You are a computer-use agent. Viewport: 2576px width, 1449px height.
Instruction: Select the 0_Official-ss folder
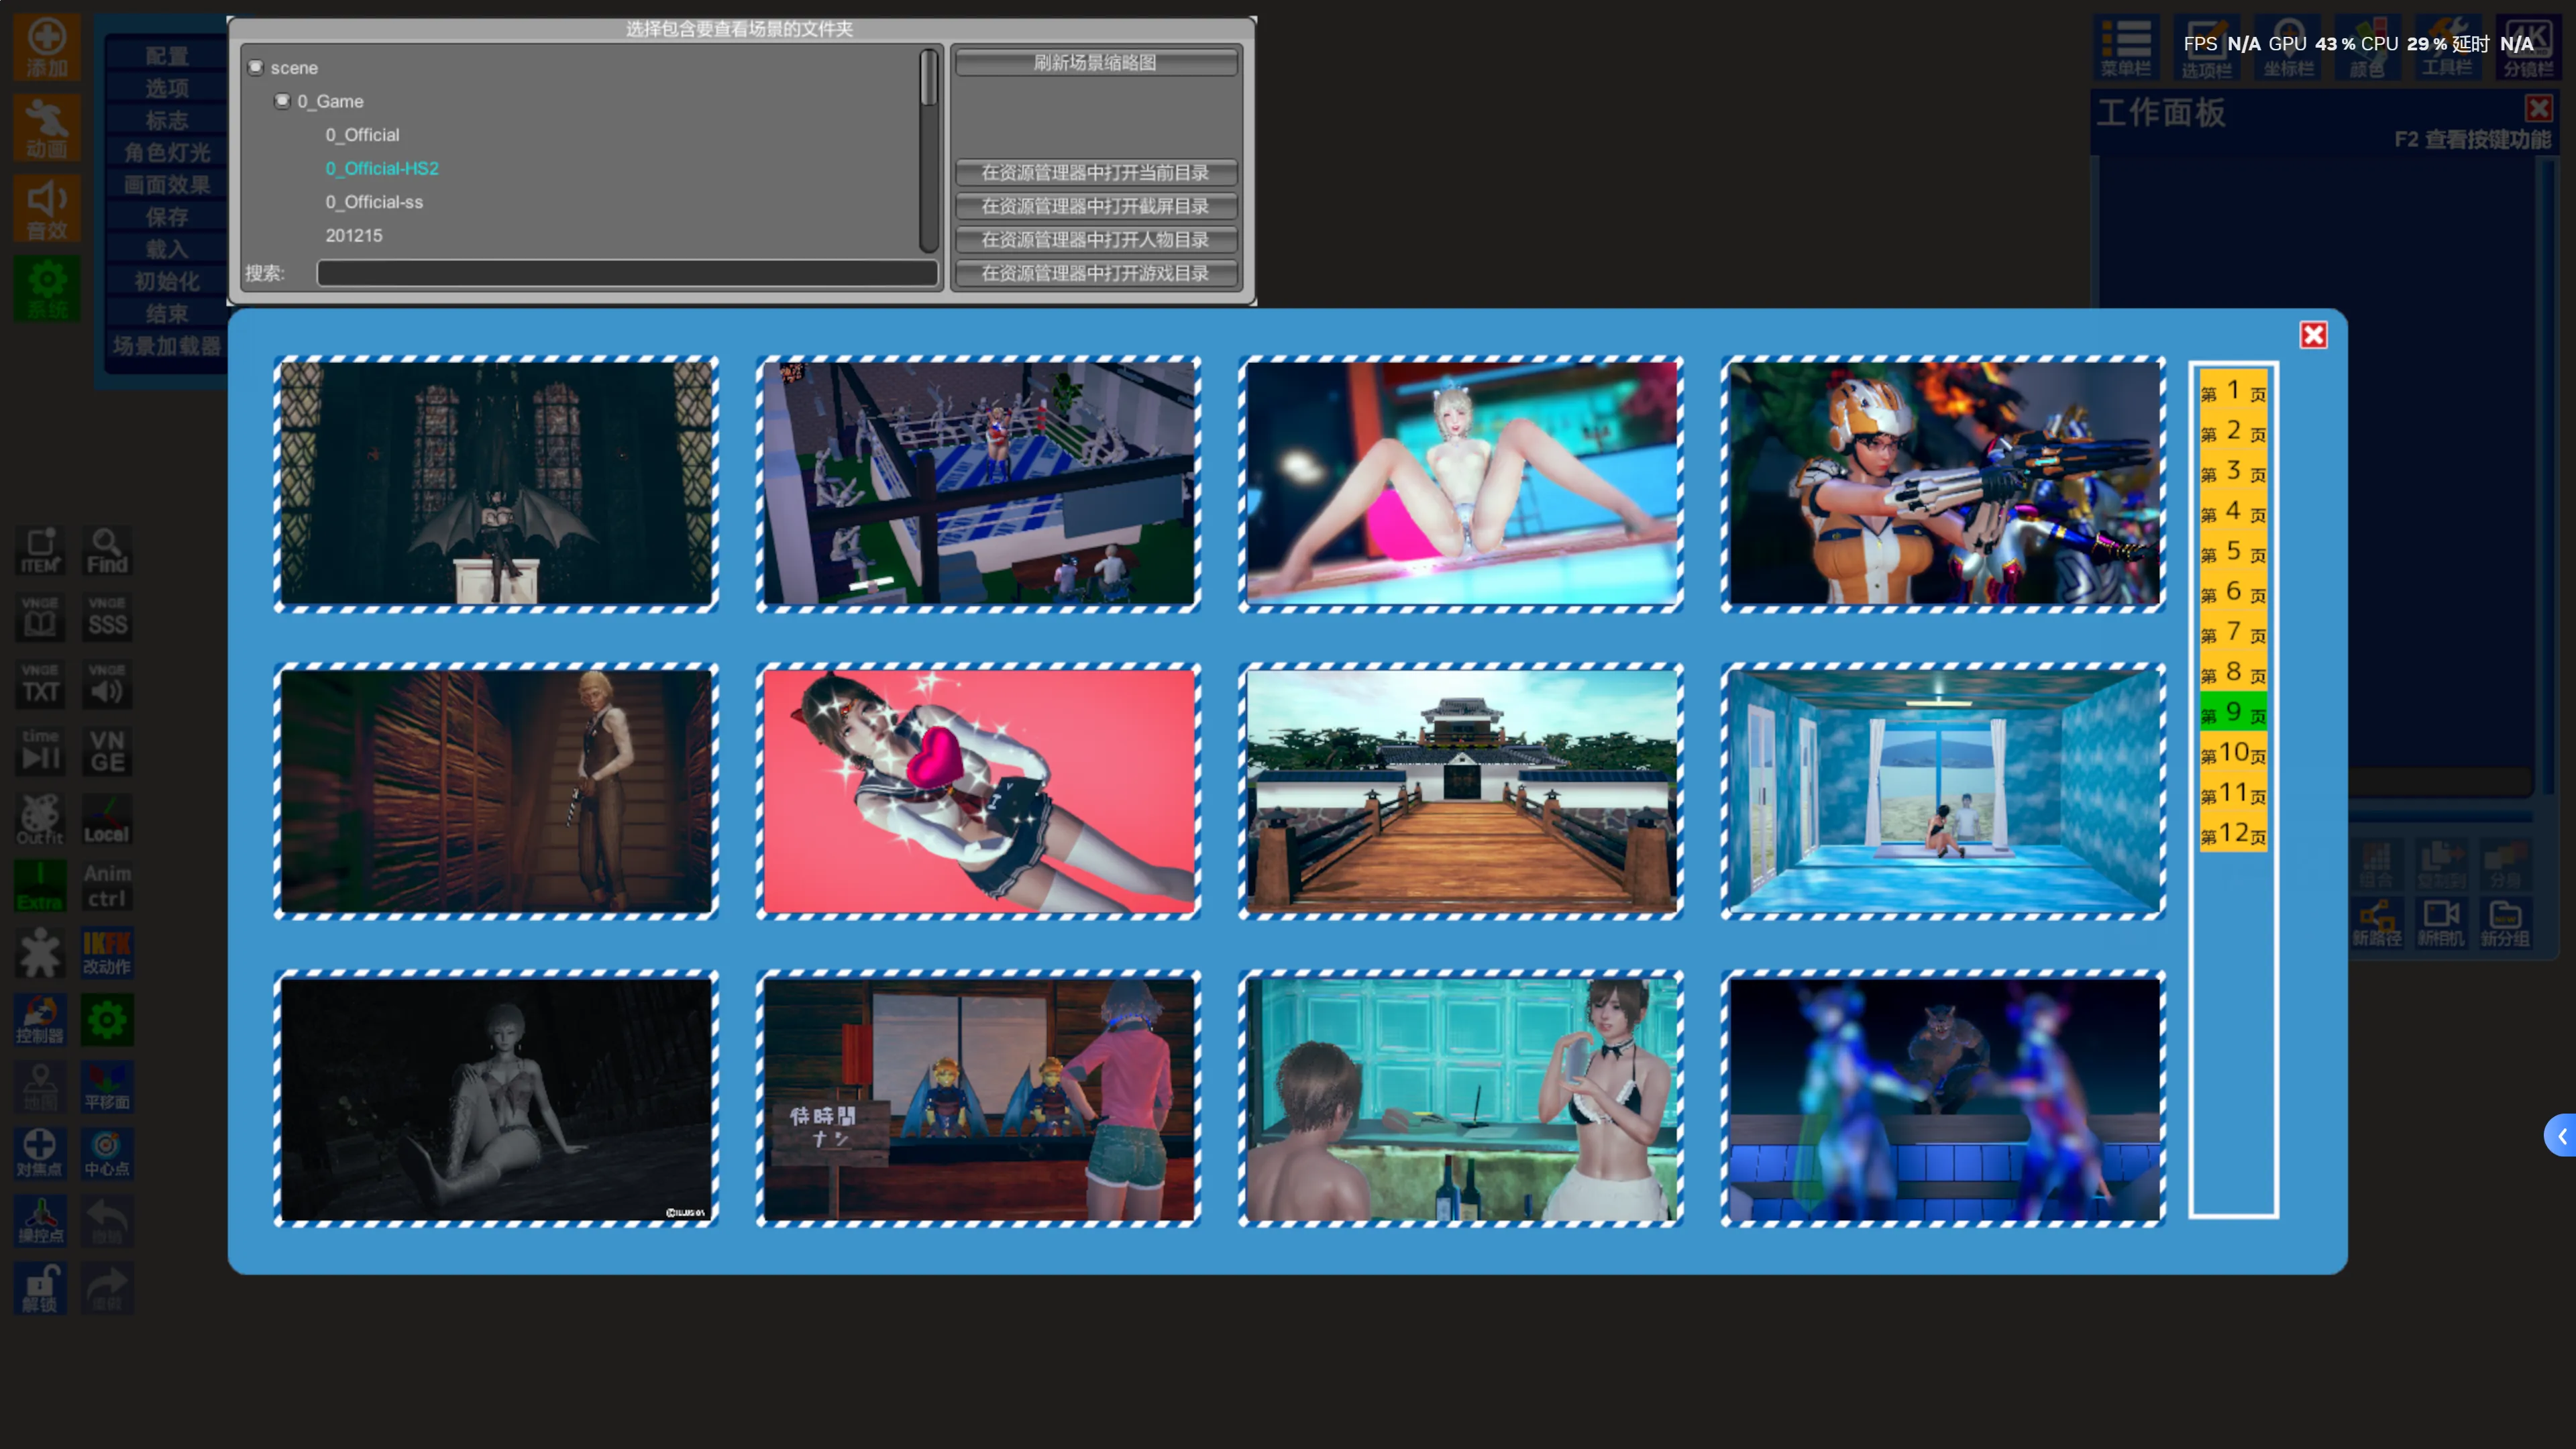pos(374,202)
